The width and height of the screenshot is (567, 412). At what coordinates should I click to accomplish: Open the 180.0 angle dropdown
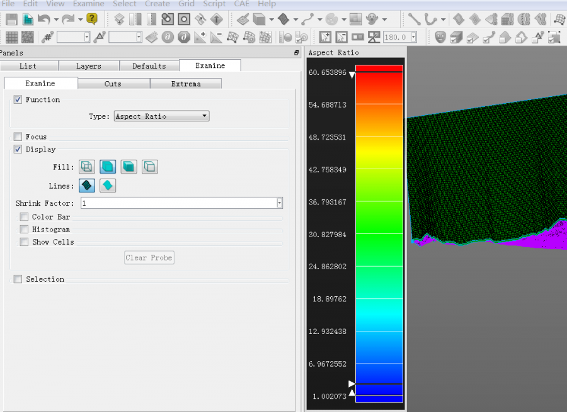(413, 37)
